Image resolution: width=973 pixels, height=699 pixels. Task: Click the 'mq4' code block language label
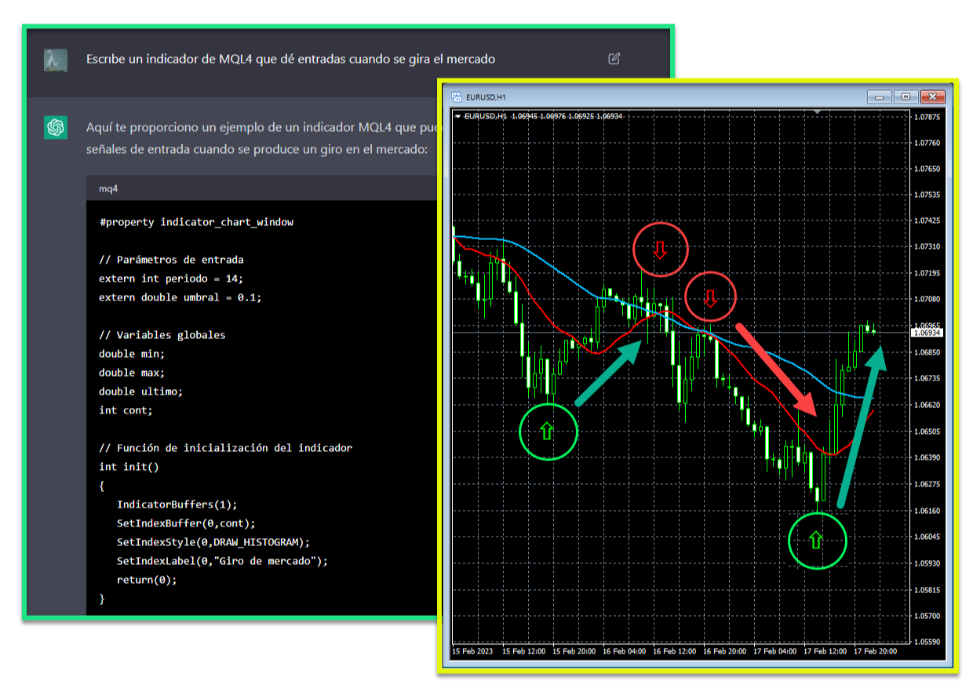point(108,189)
